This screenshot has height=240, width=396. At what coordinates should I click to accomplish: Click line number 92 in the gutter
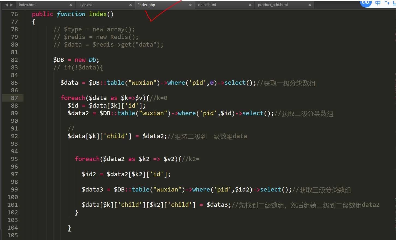tap(14, 136)
